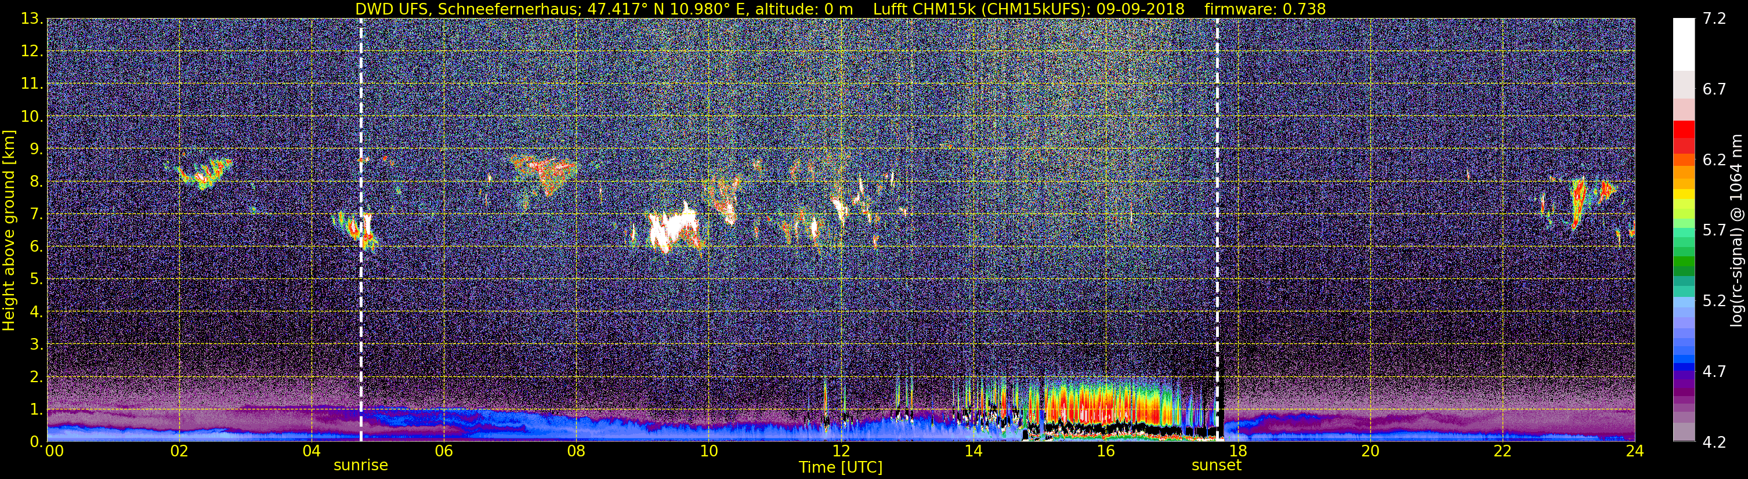Click the 'firmware: 0.738' text in the title
Image resolution: width=1748 pixels, height=479 pixels.
click(1265, 9)
